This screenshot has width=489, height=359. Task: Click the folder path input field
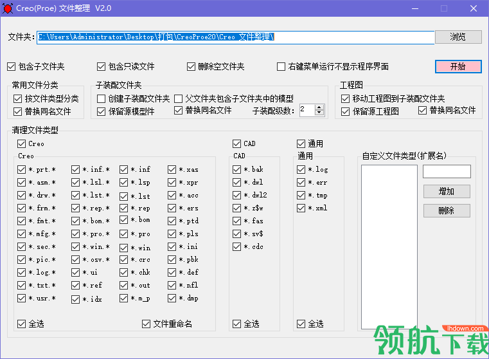click(x=235, y=37)
